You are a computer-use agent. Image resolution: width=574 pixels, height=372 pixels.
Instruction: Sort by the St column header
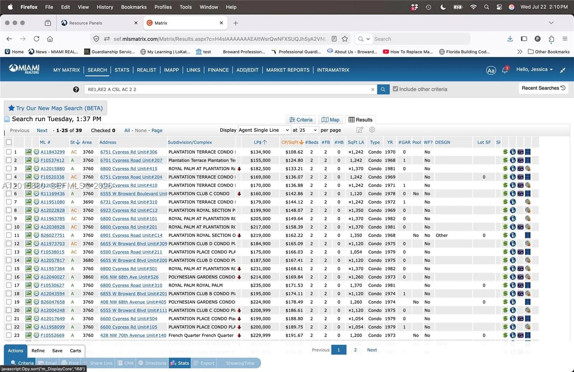point(75,142)
